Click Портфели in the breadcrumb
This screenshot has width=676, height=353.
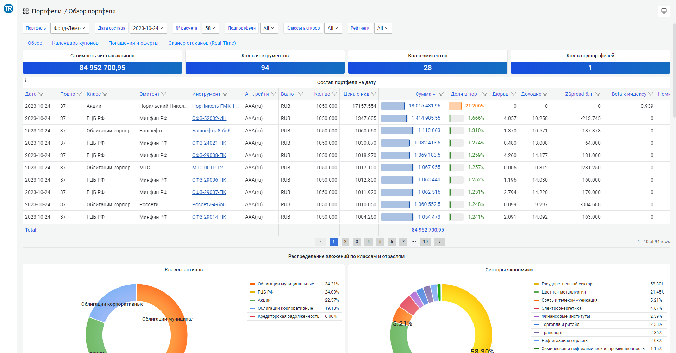(46, 11)
